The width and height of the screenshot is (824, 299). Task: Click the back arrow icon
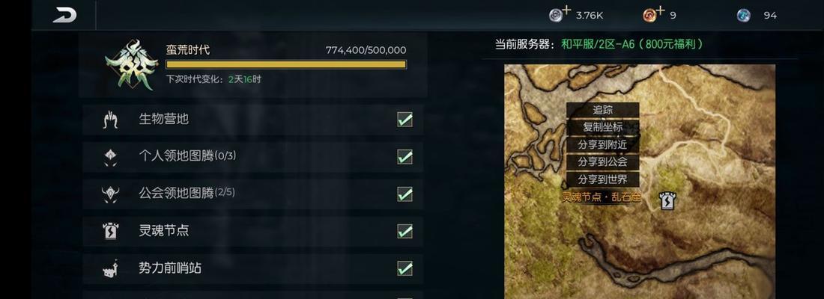coord(64,15)
